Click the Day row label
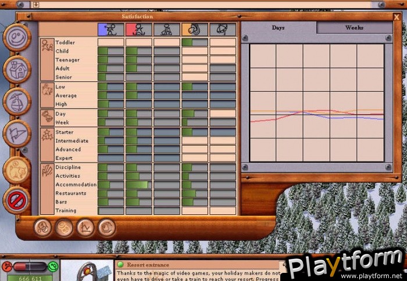This screenshot has width=407, height=281. pos(60,114)
